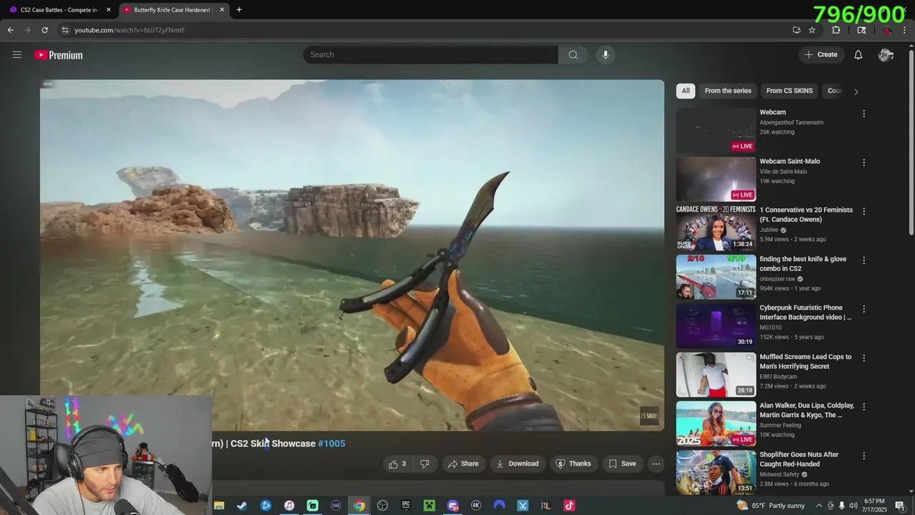Open options for Muffled Screams video
This screenshot has height=515, width=915.
click(x=864, y=358)
